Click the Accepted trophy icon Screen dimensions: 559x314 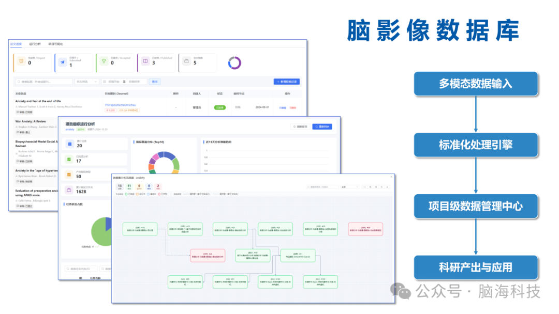104,61
